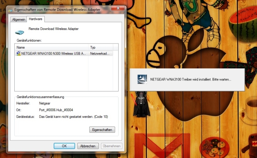Click the NETGEAR Treiber wird installiert message
Viewport: 257px width, 158px height.
pyautogui.click(x=191, y=79)
